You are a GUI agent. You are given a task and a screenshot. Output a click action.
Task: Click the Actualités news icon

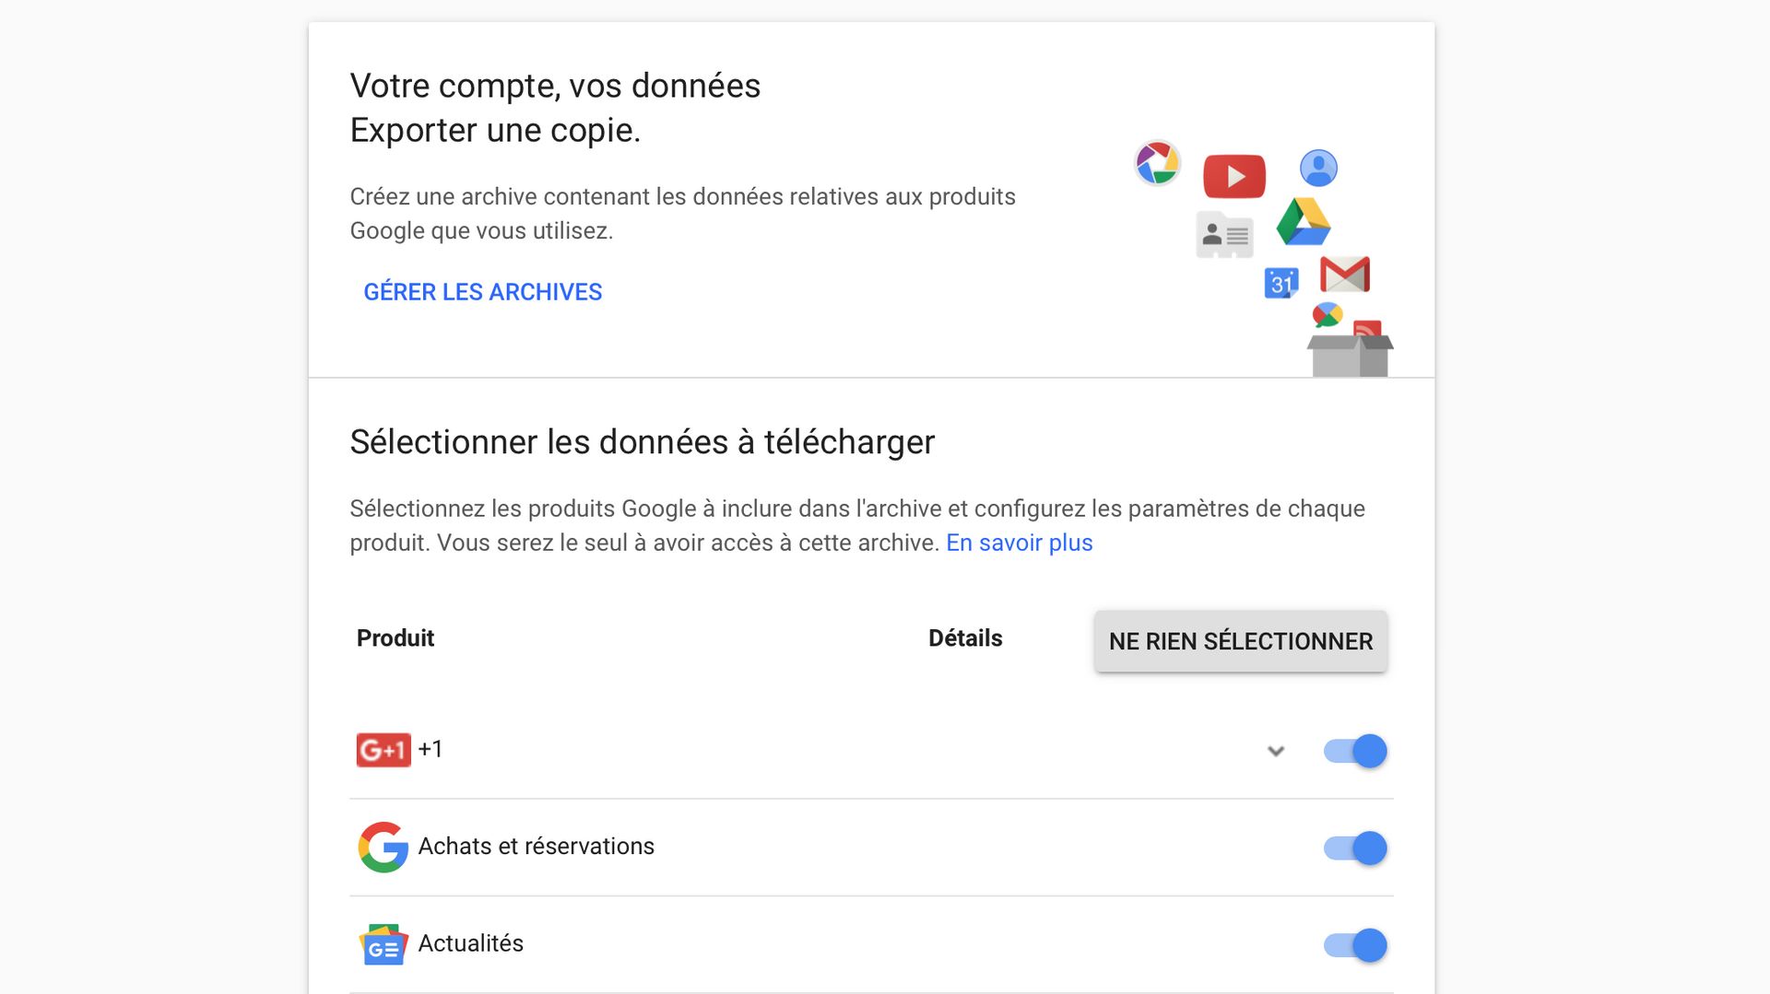click(383, 944)
